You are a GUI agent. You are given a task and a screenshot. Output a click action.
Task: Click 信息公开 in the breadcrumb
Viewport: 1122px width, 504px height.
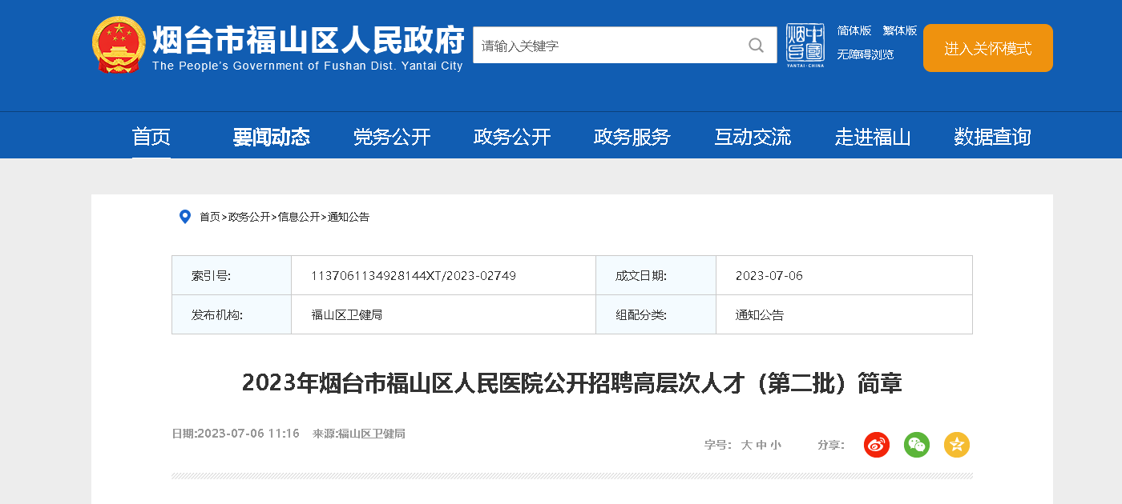299,217
